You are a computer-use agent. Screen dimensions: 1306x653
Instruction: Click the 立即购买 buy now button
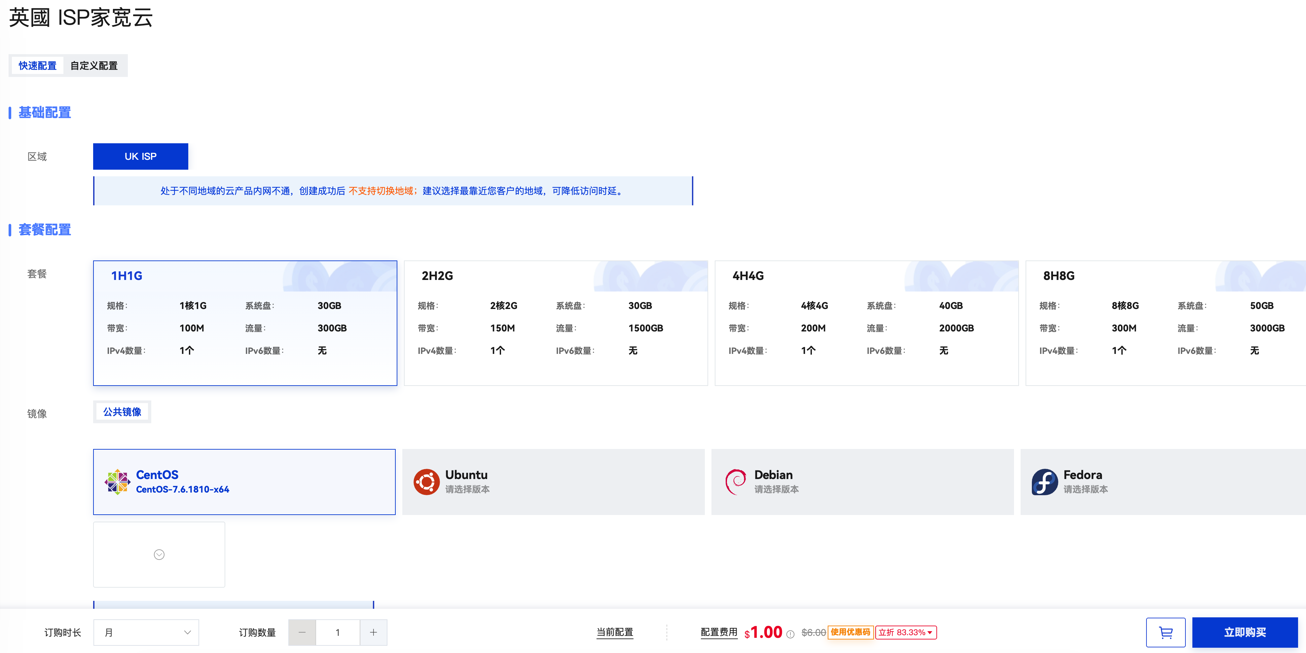click(x=1245, y=632)
